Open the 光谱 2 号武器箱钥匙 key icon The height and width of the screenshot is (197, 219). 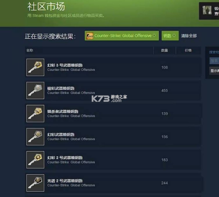click(x=35, y=183)
